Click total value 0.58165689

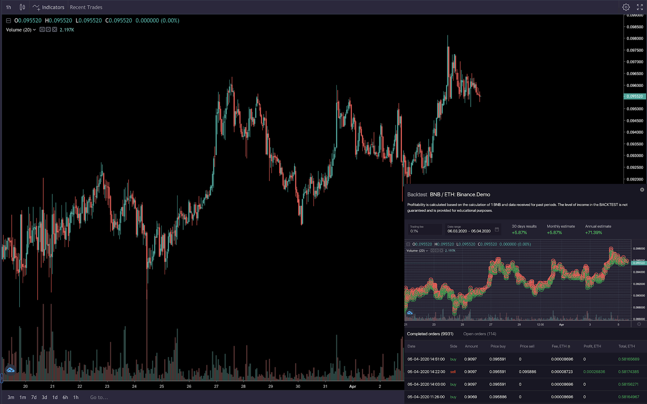629,359
